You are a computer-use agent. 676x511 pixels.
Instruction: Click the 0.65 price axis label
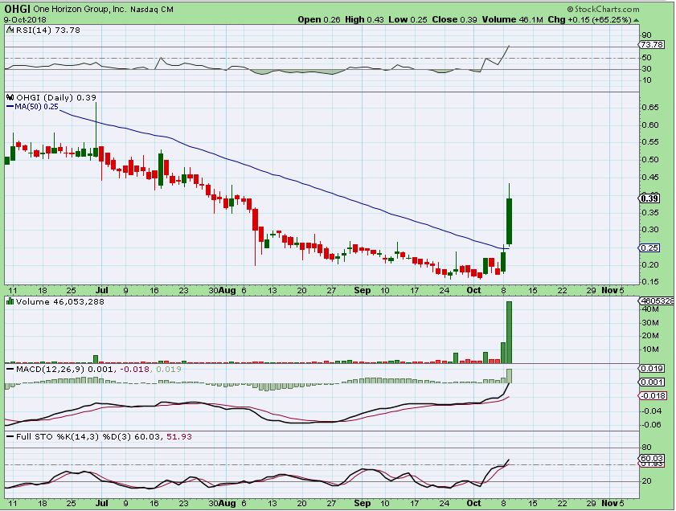649,108
